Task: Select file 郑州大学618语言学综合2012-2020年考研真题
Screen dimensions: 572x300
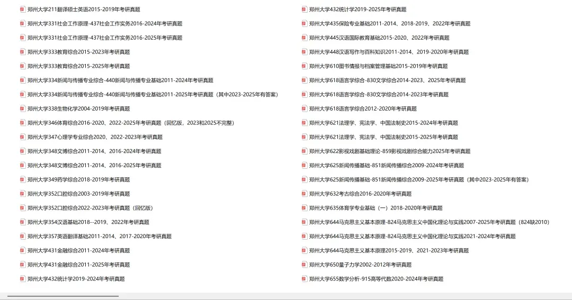Action: pos(359,108)
